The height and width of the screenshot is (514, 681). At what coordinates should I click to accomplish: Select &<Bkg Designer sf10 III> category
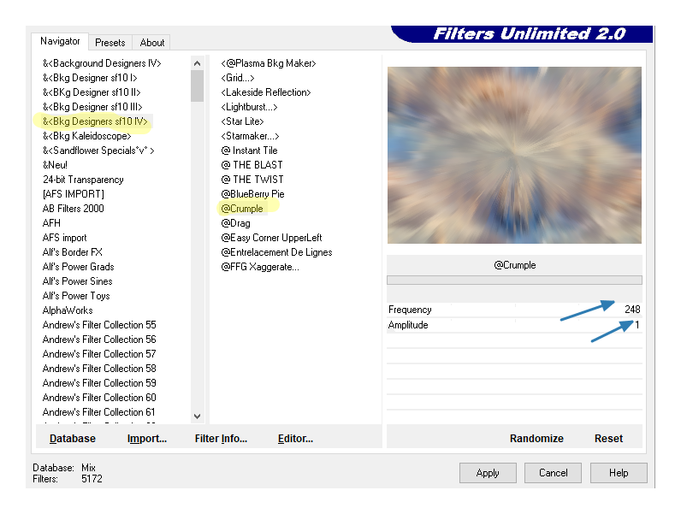(x=92, y=107)
